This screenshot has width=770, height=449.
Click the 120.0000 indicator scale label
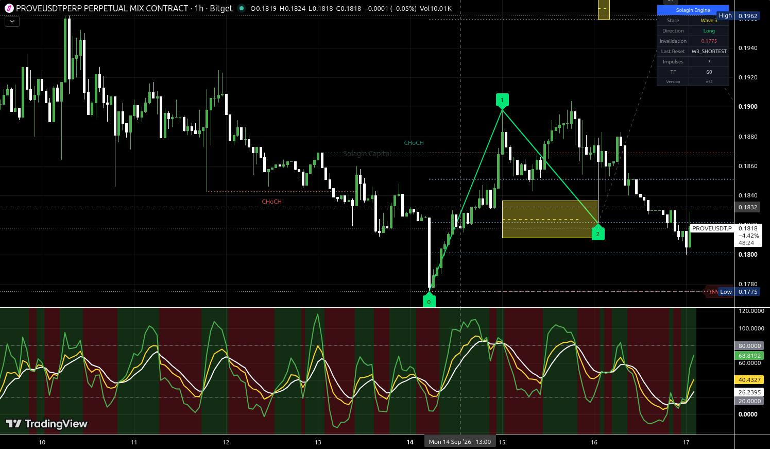(x=751, y=311)
